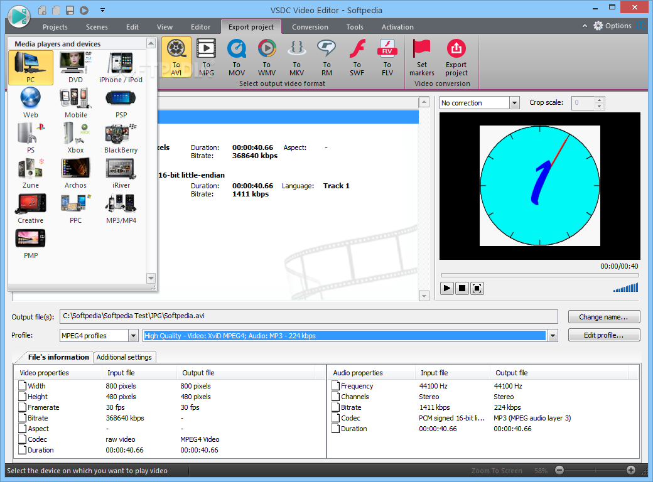Screen dimensions: 653x482
Task: Click the preview seek bar
Action: [540, 275]
